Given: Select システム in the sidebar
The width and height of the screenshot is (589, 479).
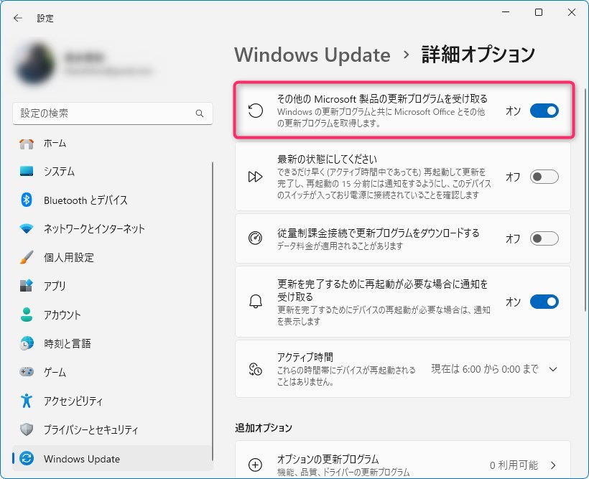Looking at the screenshot, I should [x=59, y=172].
